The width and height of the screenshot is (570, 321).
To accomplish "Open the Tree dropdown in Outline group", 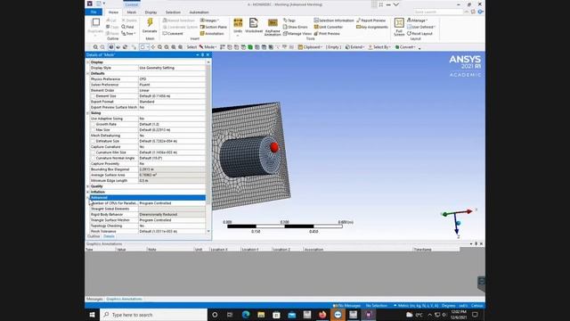I will pos(128,34).
